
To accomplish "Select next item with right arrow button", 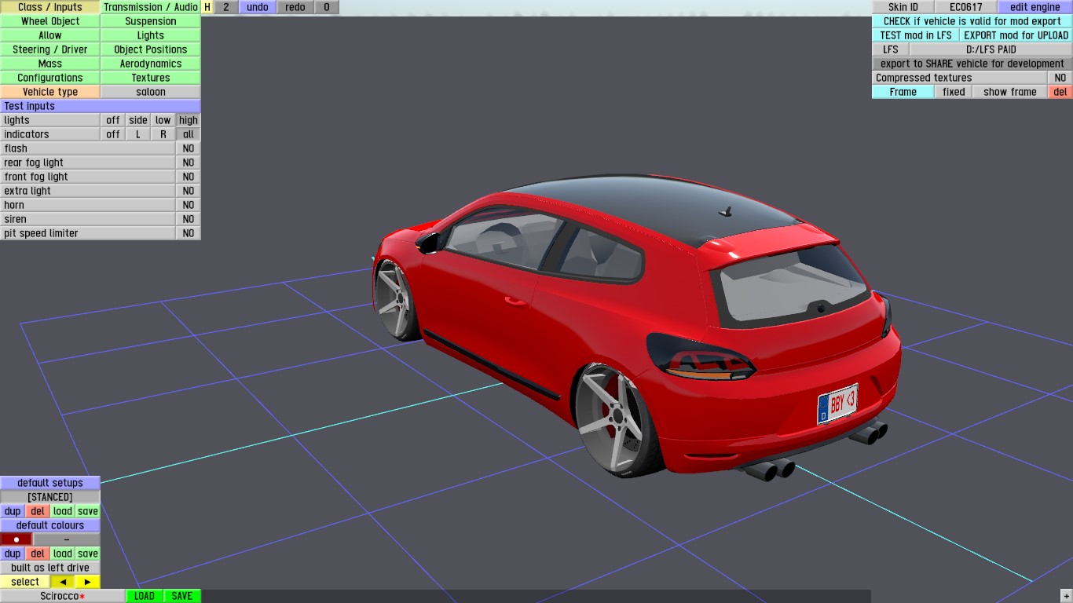I will coord(88,582).
